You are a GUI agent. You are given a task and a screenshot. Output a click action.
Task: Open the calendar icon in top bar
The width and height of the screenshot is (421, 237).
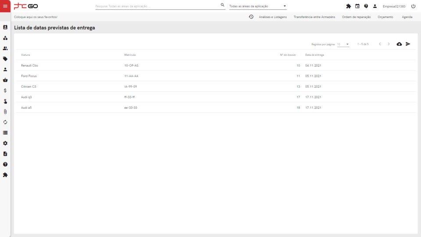[x=357, y=6]
